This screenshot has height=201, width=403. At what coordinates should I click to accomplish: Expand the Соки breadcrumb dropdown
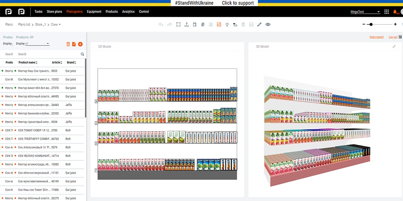(56, 25)
